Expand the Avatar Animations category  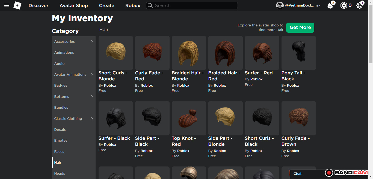[92, 75]
